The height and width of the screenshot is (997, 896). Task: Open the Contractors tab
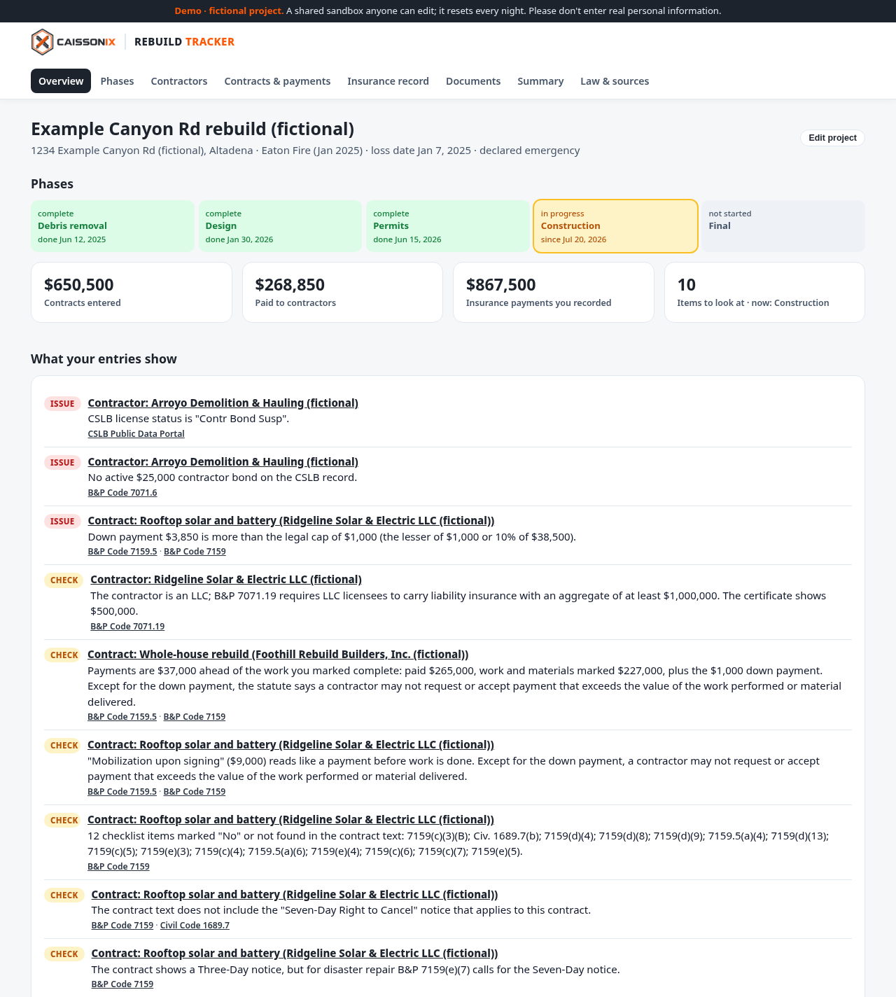pos(179,81)
